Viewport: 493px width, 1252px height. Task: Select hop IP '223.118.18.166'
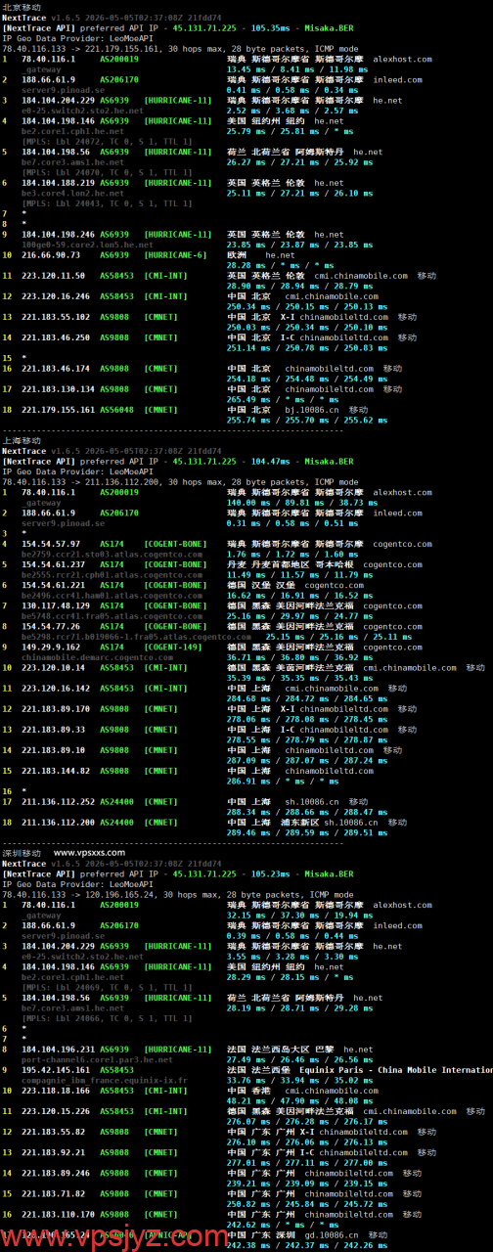(56, 1090)
